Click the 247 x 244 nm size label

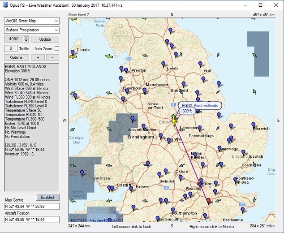point(79,226)
